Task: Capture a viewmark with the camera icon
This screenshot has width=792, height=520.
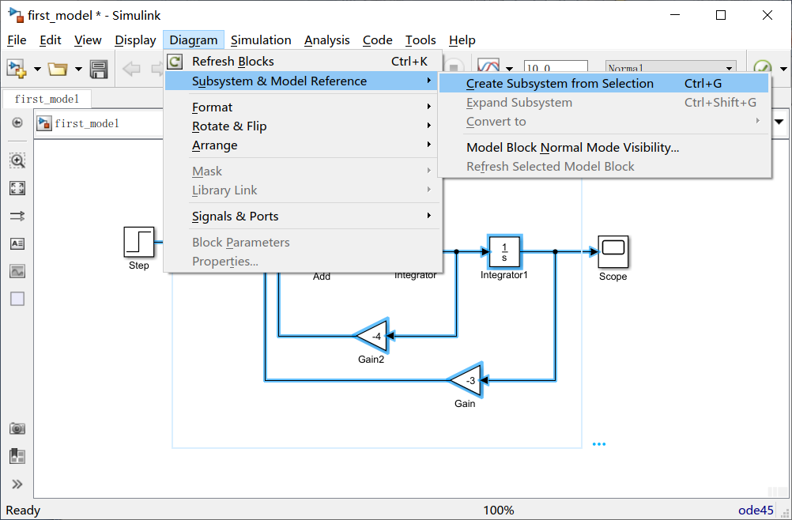Action: pyautogui.click(x=17, y=428)
